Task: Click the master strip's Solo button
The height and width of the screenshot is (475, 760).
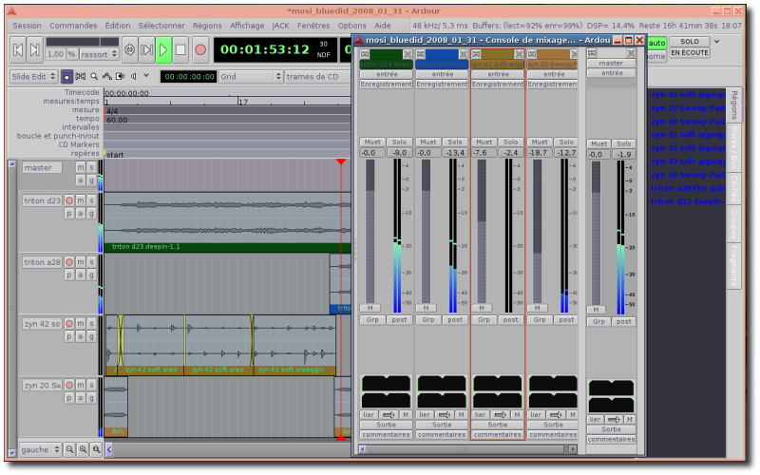Action: tap(623, 143)
